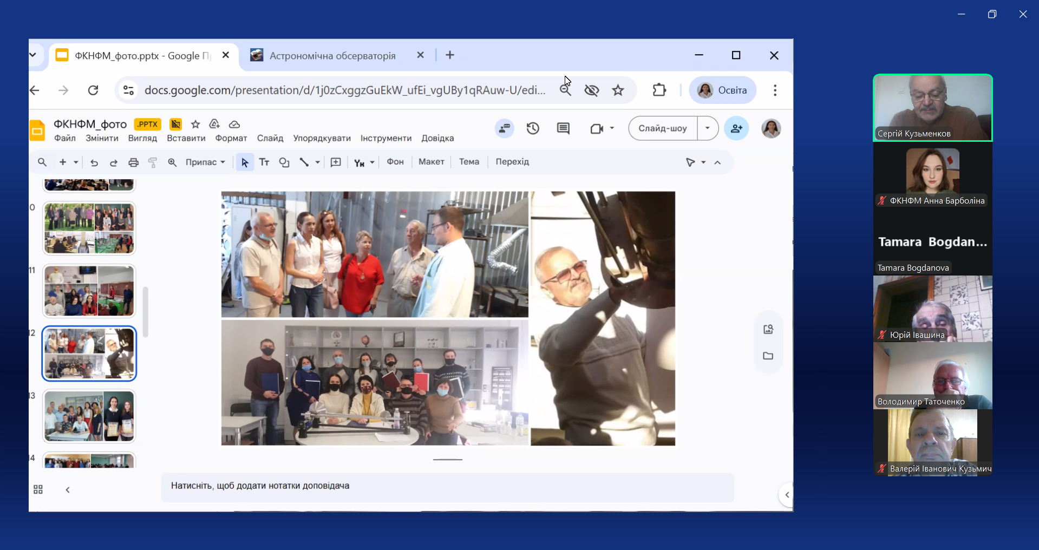This screenshot has height=550, width=1039.
Task: Click the Перехід button
Action: 512,162
